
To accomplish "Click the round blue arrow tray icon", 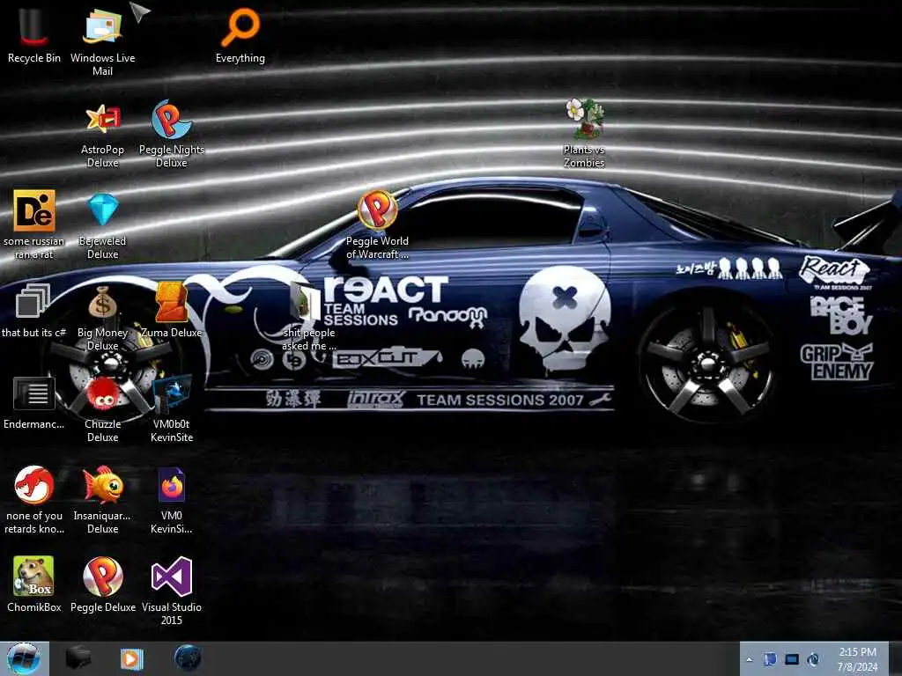I will tap(813, 659).
